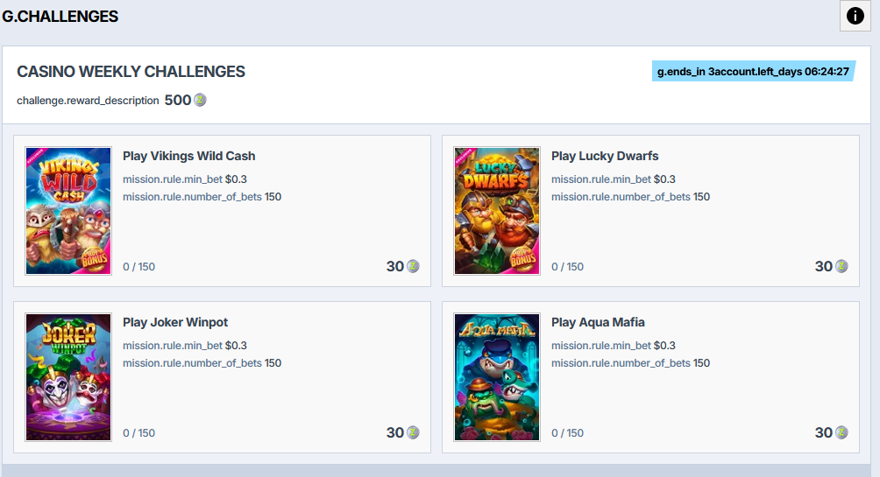Image resolution: width=880 pixels, height=477 pixels.
Task: Select the Play Lucky Dwarfs title
Action: (605, 156)
